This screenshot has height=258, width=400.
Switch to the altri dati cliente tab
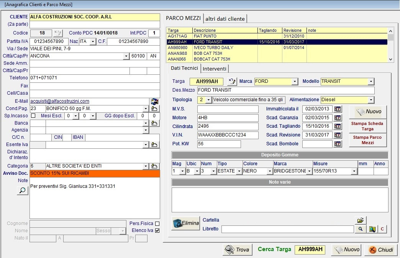coord(225,19)
